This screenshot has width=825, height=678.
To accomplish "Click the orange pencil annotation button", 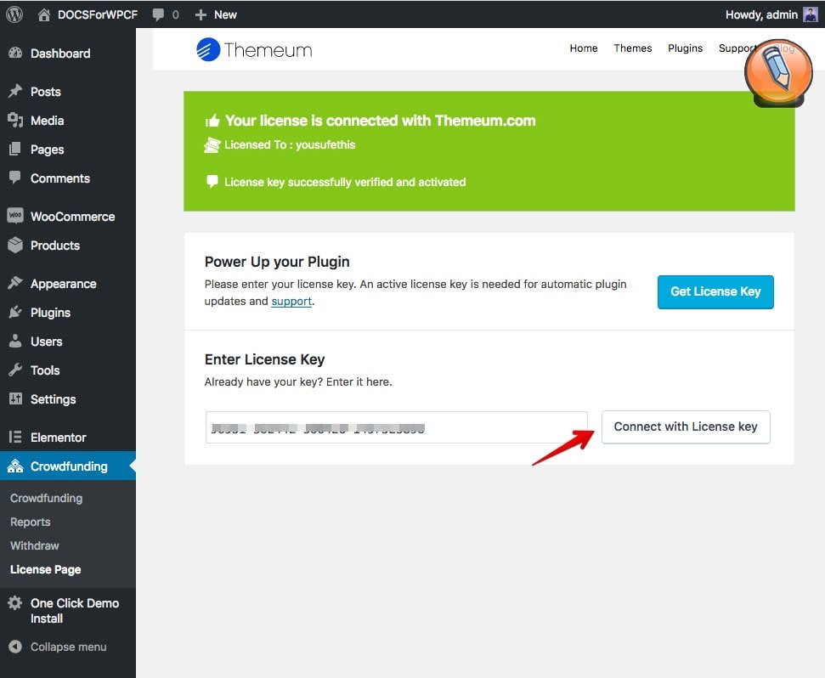I will [x=778, y=72].
